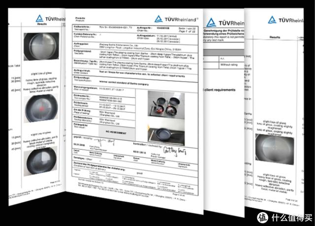315x226 pixels.
Task: Click the 'client requirements' text on third page
Action: [x=220, y=90]
